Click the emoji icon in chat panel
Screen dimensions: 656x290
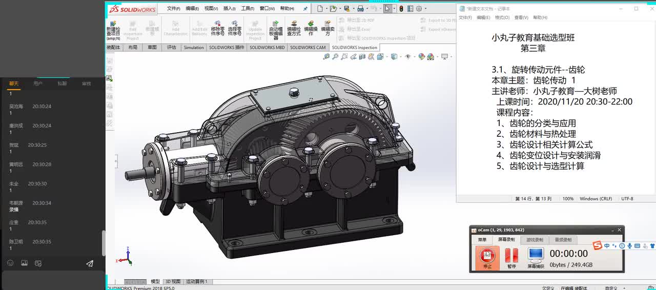click(10, 263)
